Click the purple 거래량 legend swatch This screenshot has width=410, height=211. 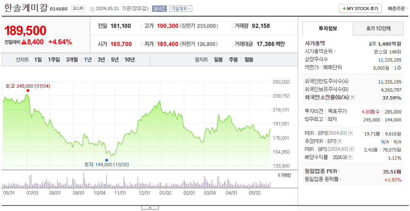[279, 175]
